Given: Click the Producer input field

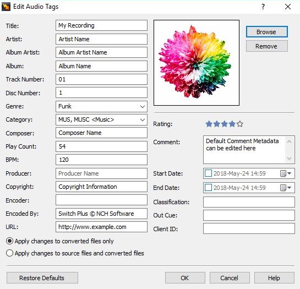Looking at the screenshot, I should coord(101,173).
